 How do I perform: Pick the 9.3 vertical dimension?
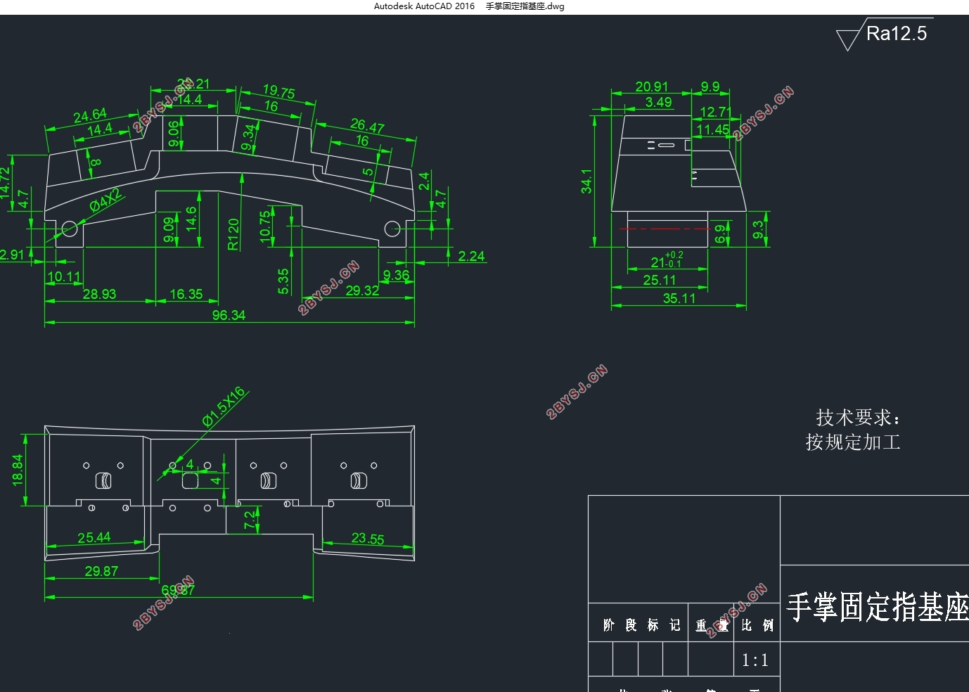pos(757,229)
